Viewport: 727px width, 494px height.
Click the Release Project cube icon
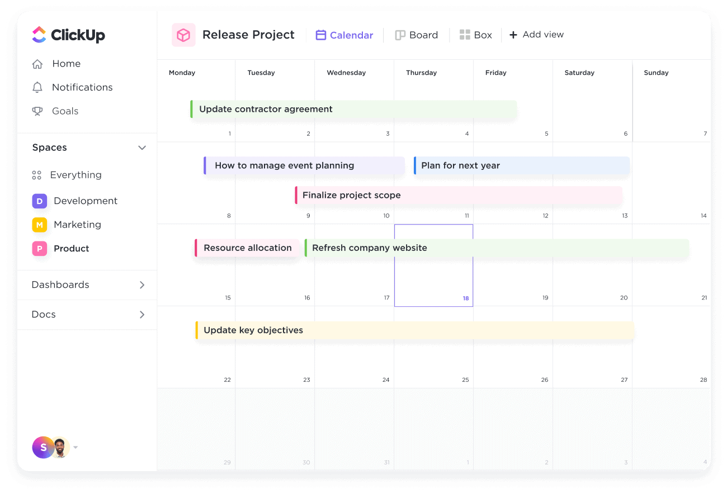tap(183, 35)
